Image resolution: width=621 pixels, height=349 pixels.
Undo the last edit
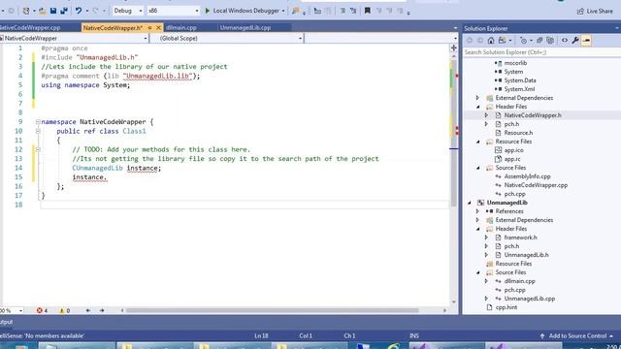click(79, 11)
